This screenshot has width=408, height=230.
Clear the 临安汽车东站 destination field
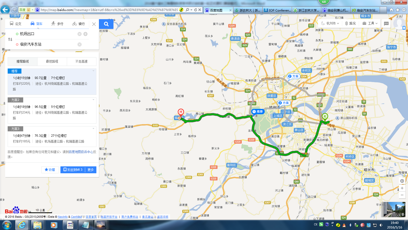(80, 44)
